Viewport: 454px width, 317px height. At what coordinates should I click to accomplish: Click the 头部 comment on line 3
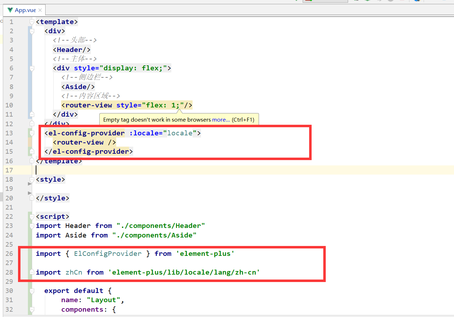75,40
